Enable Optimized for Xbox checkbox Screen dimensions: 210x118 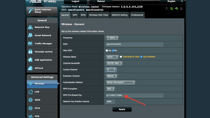121,57
